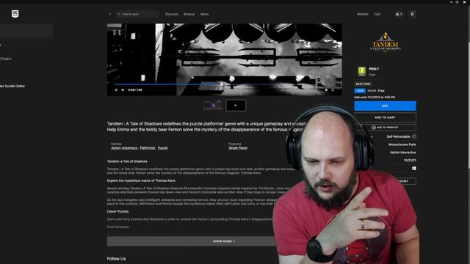Click ADD TO WISHLIST button
The height and width of the screenshot is (264, 470).
pyautogui.click(x=385, y=127)
